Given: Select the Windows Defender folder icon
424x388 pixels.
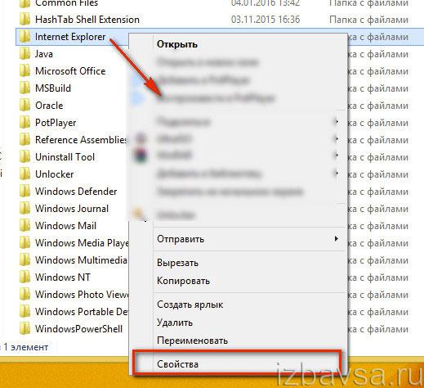Looking at the screenshot, I should coord(25,192).
